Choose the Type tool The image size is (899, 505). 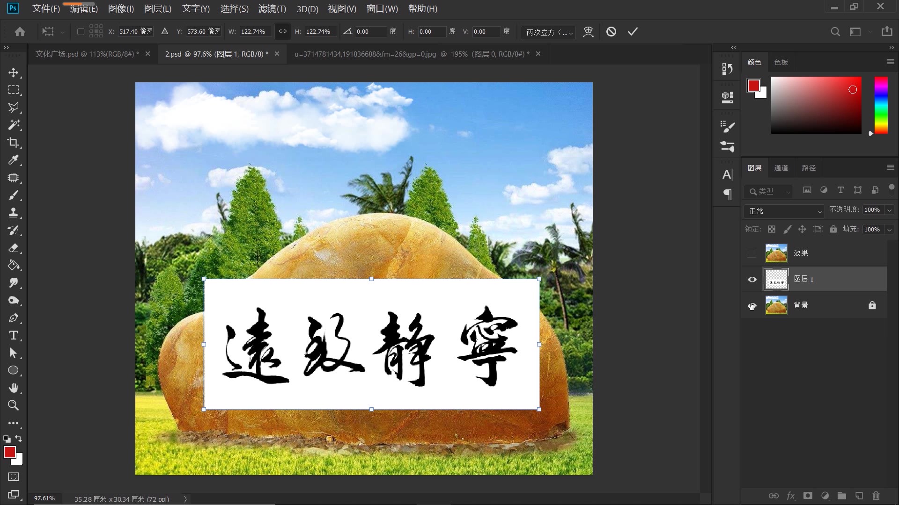pyautogui.click(x=14, y=335)
